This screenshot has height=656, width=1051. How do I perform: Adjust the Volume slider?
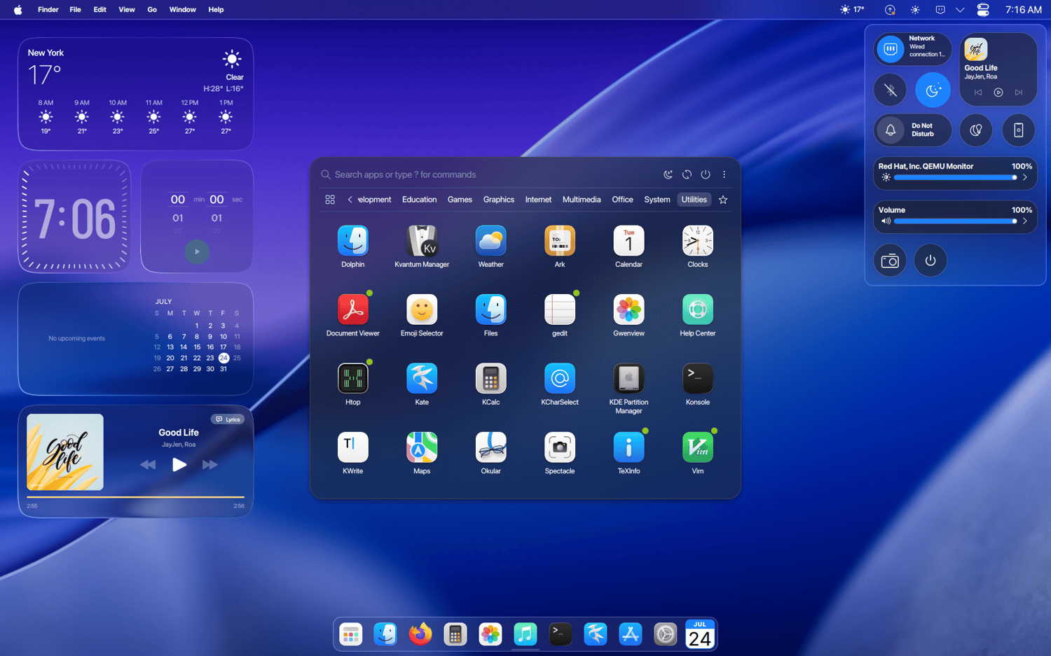(956, 221)
